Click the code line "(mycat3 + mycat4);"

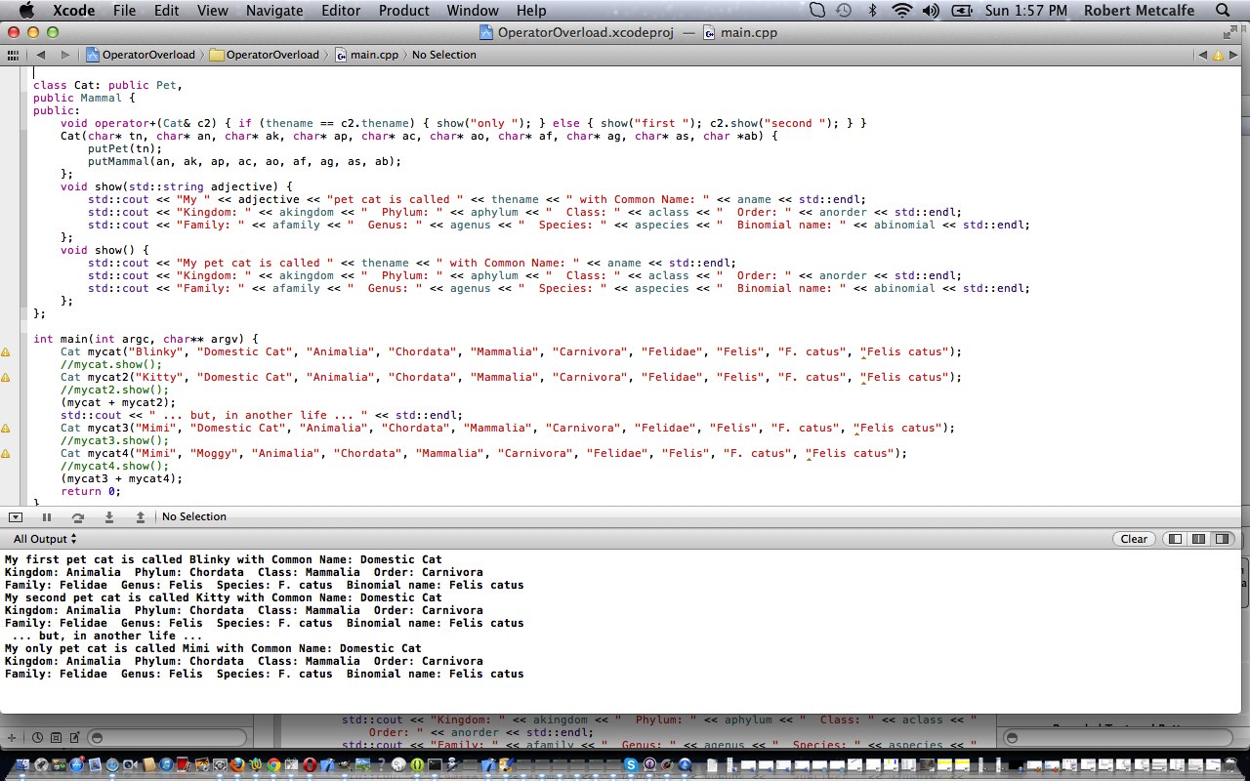[x=121, y=478]
